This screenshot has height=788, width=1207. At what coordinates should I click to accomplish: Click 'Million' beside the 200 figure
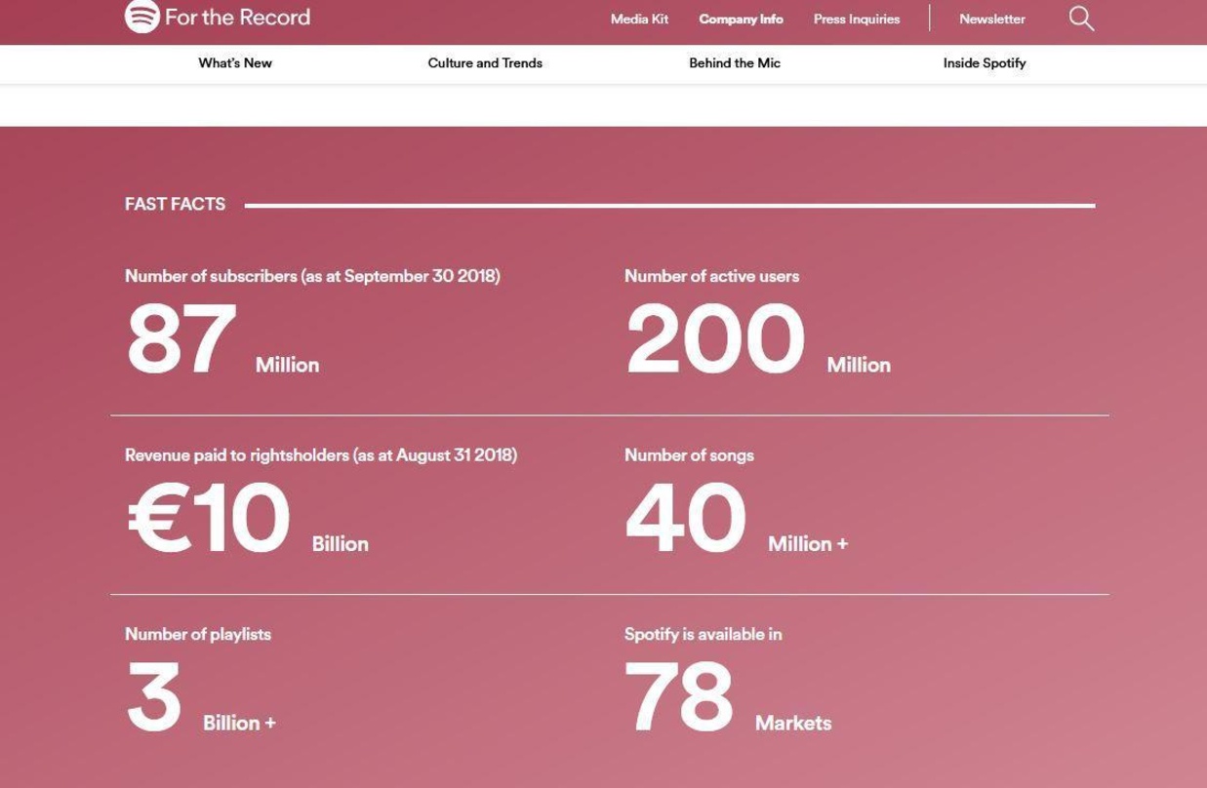859,365
